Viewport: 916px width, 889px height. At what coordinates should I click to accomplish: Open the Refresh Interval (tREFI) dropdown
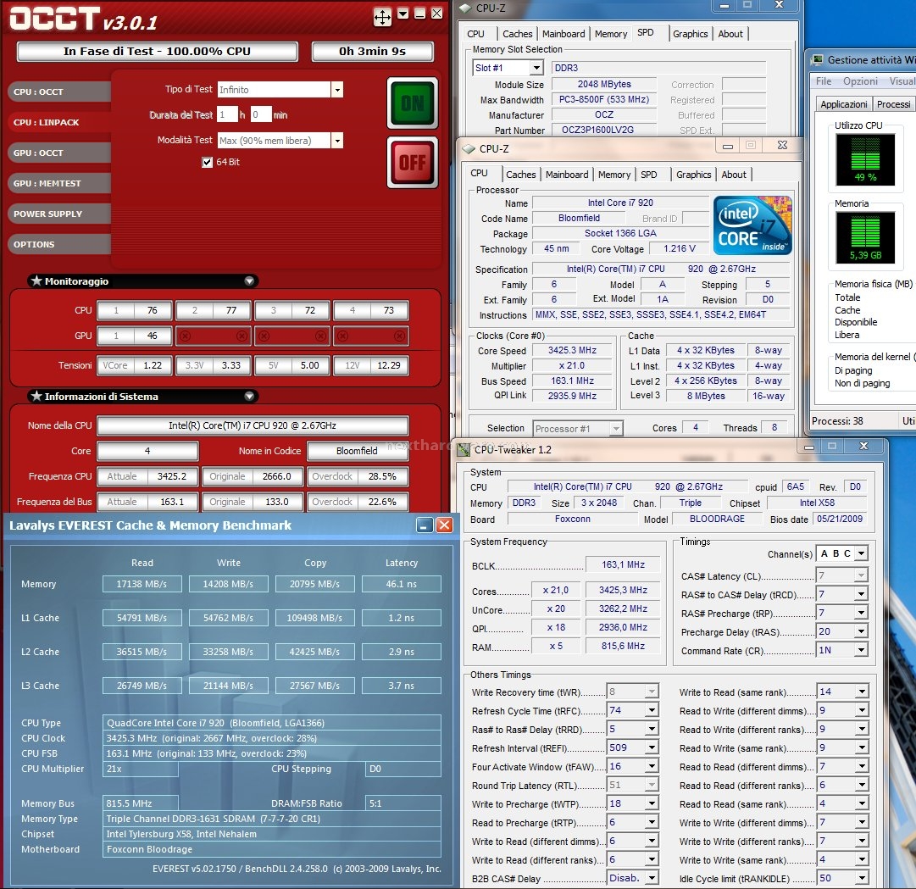(652, 747)
